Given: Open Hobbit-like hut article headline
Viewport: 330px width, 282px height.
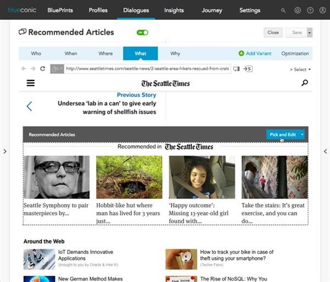Looking at the screenshot, I should click(x=128, y=213).
